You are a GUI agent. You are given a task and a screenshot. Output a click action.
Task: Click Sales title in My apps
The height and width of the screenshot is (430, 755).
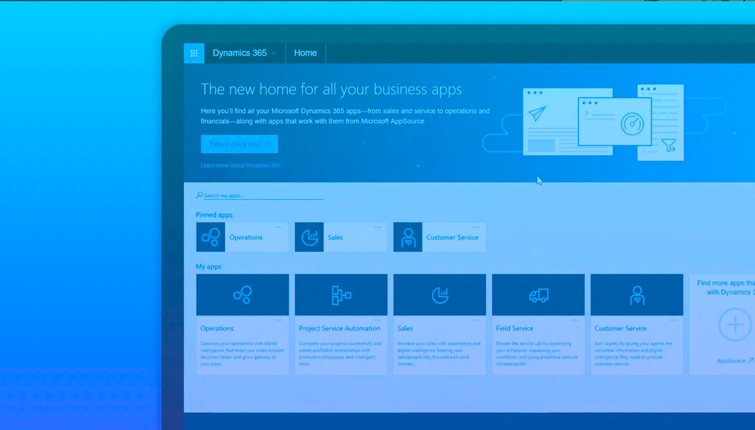(x=405, y=328)
